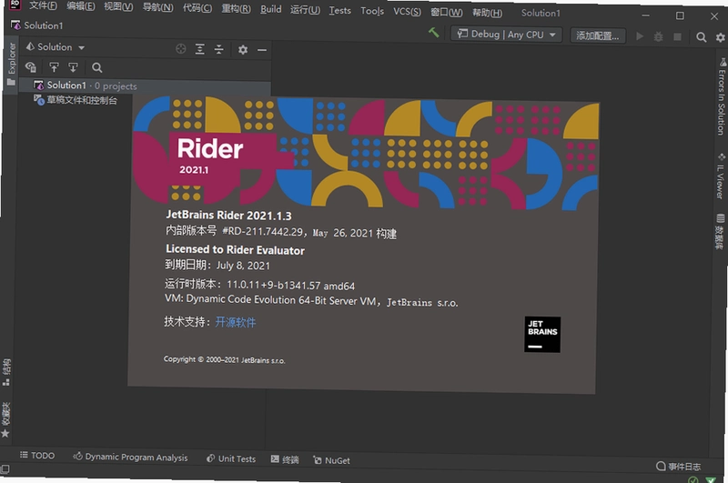Click the 开源软件 link in About dialog
Image resolution: width=728 pixels, height=483 pixels.
pyautogui.click(x=236, y=322)
